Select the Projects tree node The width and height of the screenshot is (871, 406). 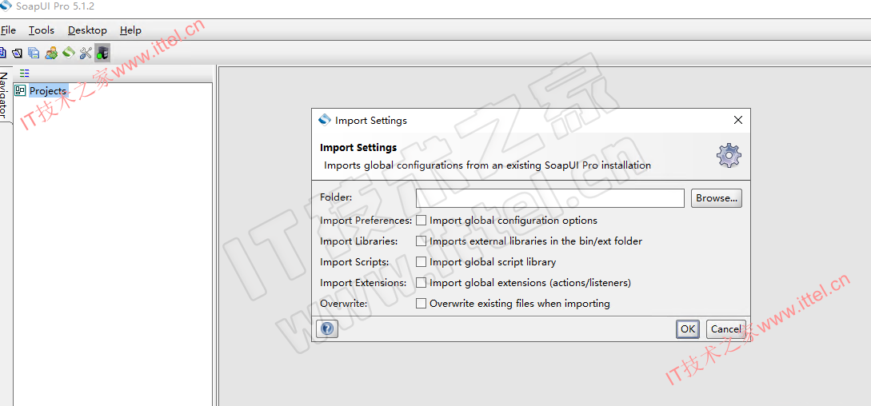(48, 90)
